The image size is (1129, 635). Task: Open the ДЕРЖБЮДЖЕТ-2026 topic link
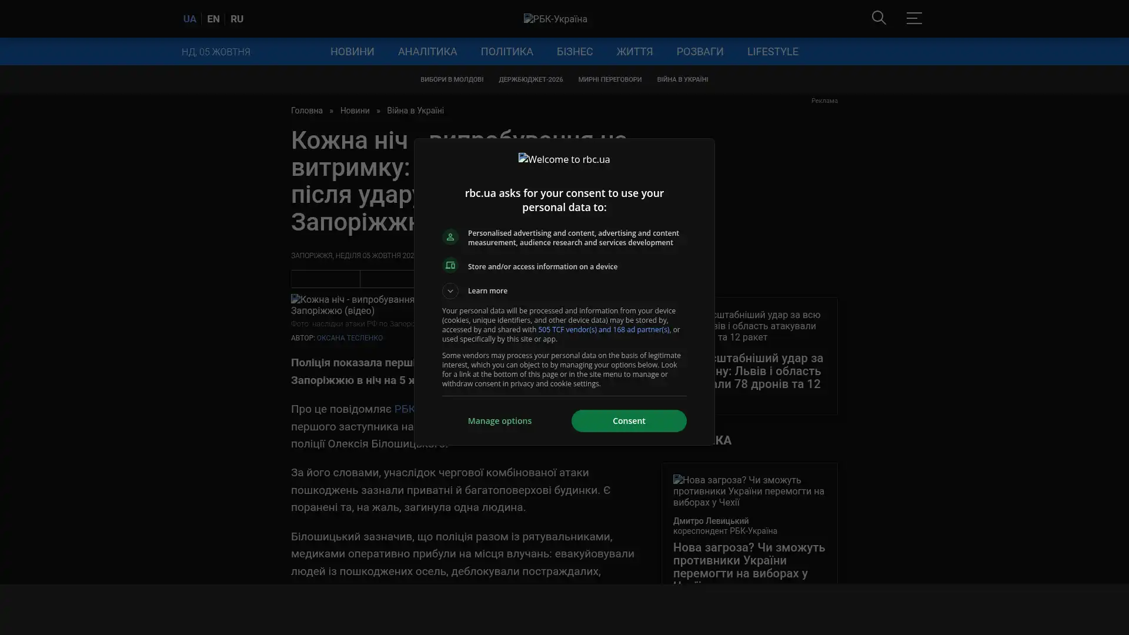click(x=530, y=79)
